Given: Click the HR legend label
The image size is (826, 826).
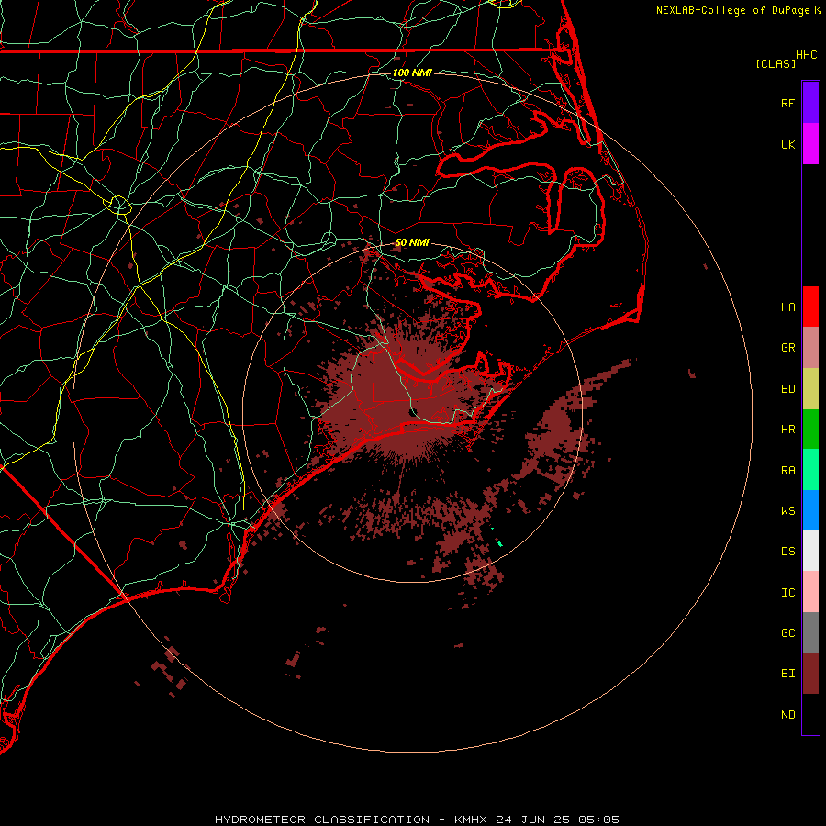Looking at the screenshot, I should pyautogui.click(x=787, y=430).
